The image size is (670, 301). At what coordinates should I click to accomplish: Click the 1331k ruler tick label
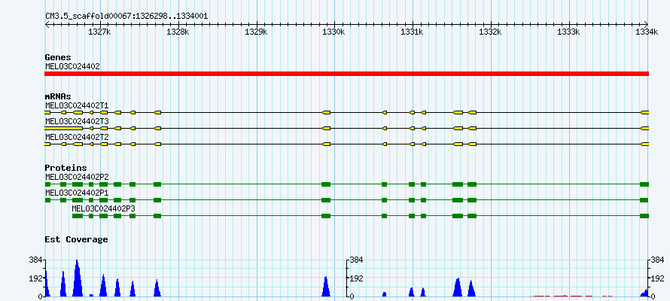click(x=413, y=32)
